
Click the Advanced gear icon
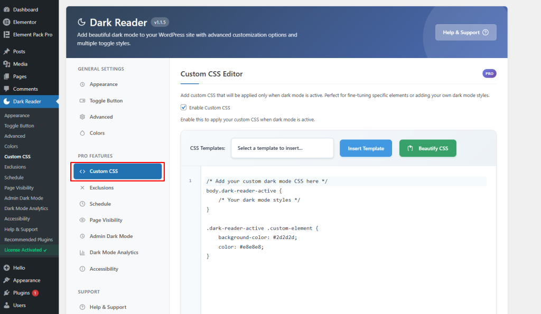coord(82,117)
